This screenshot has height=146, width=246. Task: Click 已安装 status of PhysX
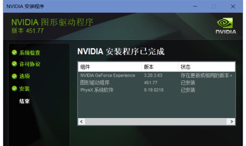pyautogui.click(x=188, y=90)
